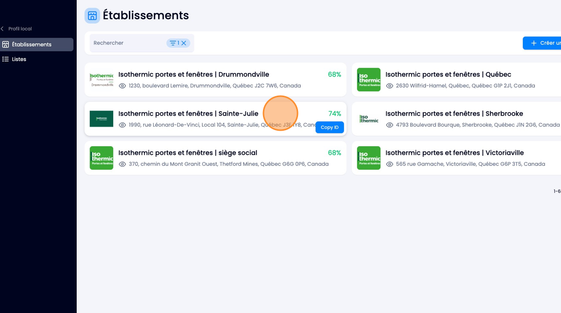561x313 pixels.
Task: Click the Québec green Isothermic logo
Action: 369,80
